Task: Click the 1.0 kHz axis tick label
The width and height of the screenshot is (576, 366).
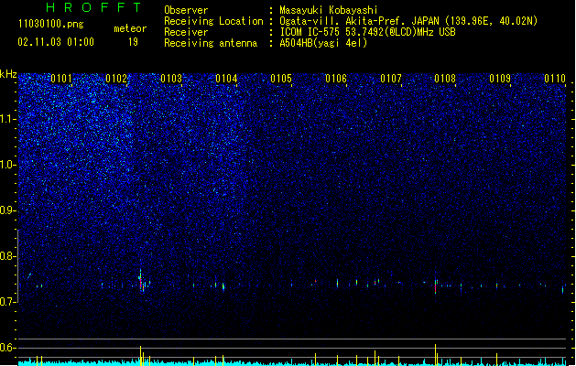Action: click(8, 165)
